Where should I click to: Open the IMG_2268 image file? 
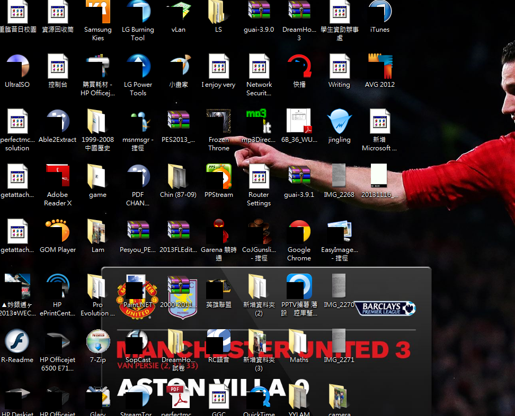pos(339,176)
